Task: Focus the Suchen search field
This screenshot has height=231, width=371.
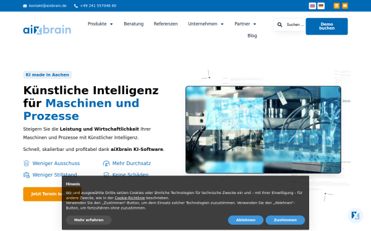Action: pyautogui.click(x=295, y=25)
